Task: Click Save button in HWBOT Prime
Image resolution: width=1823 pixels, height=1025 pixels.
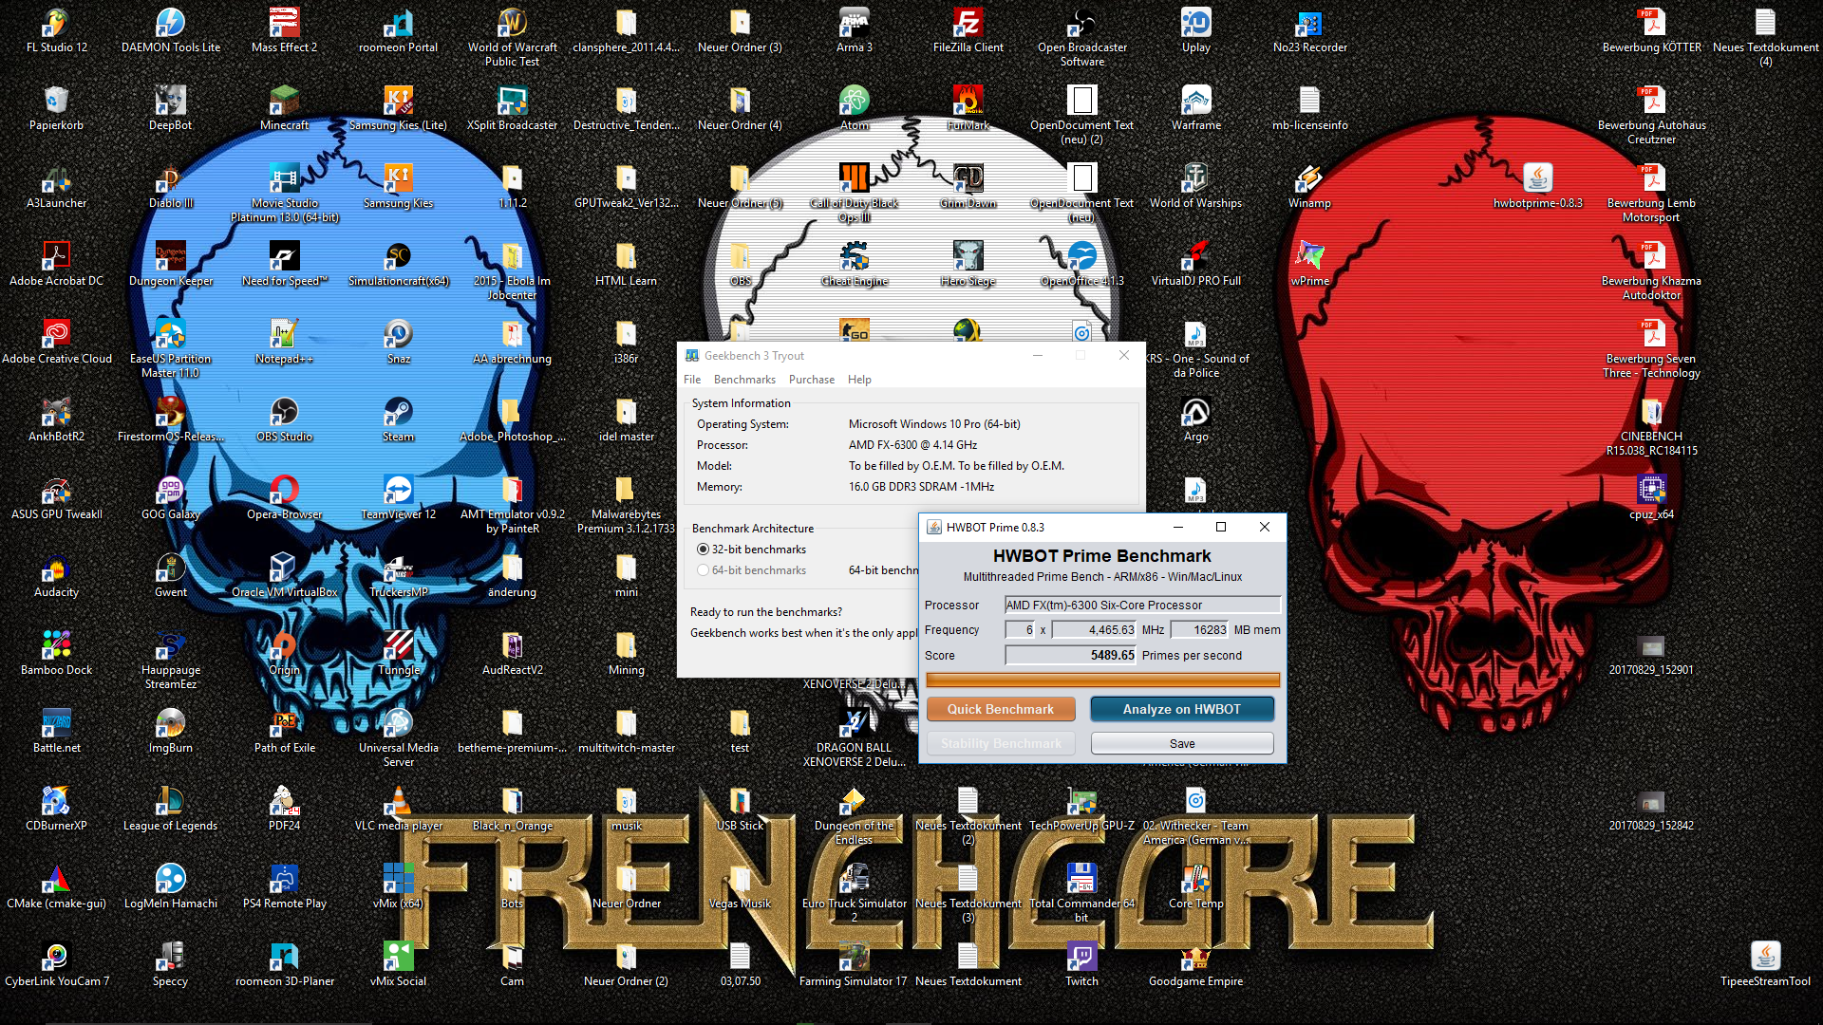Action: (x=1182, y=743)
